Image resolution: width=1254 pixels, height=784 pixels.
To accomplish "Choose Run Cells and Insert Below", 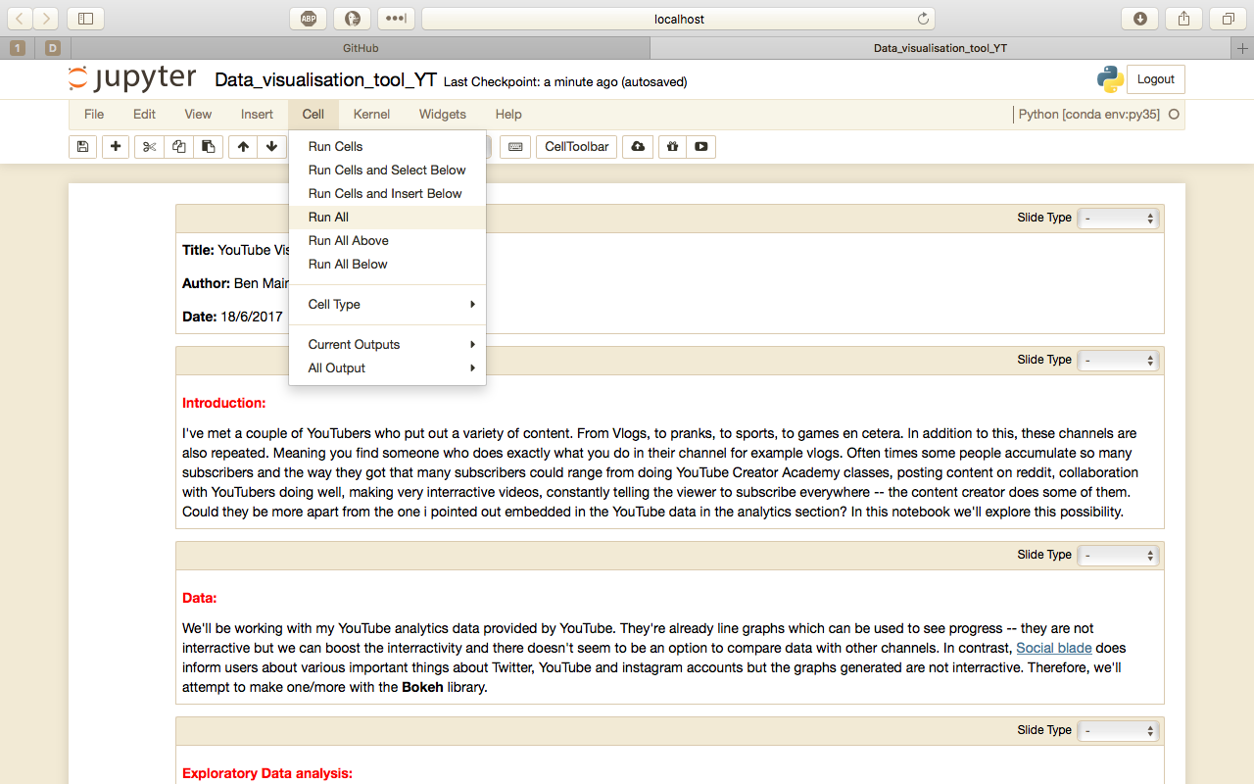I will [x=387, y=194].
